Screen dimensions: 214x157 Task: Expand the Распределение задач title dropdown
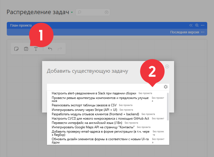click(72, 12)
